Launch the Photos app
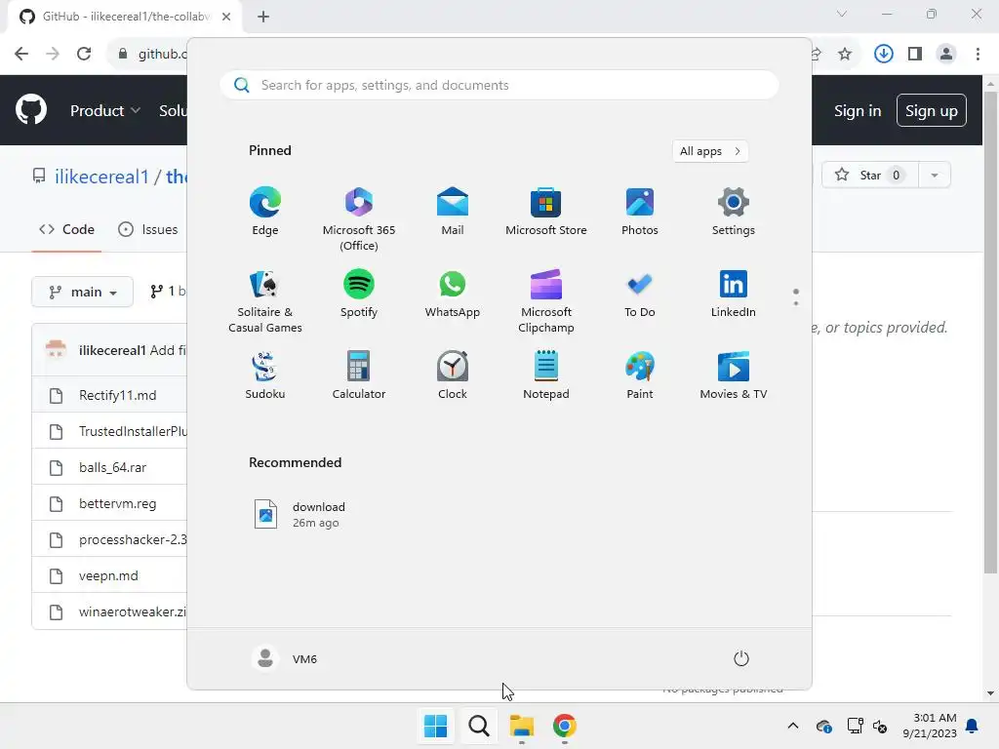The width and height of the screenshot is (999, 749). pyautogui.click(x=640, y=212)
